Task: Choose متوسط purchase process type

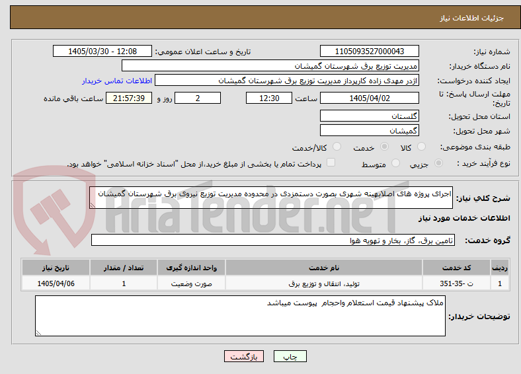Action: (395, 163)
